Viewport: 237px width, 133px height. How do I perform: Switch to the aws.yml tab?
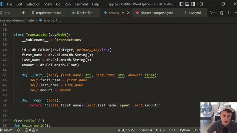193,13
